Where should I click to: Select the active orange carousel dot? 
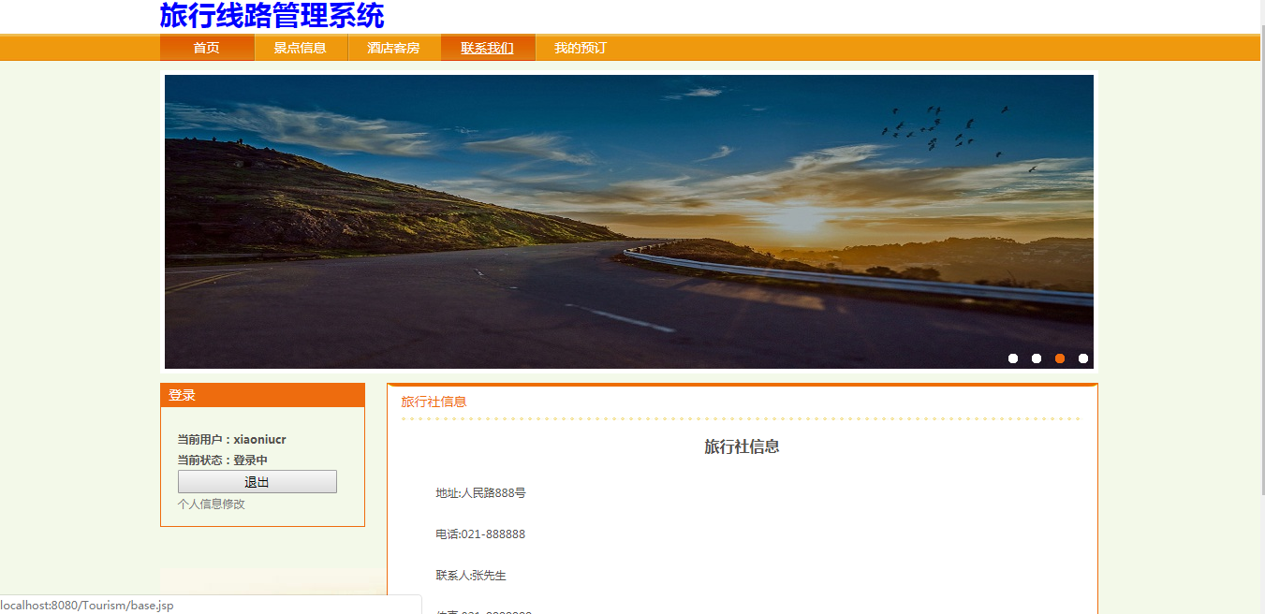tap(1060, 358)
